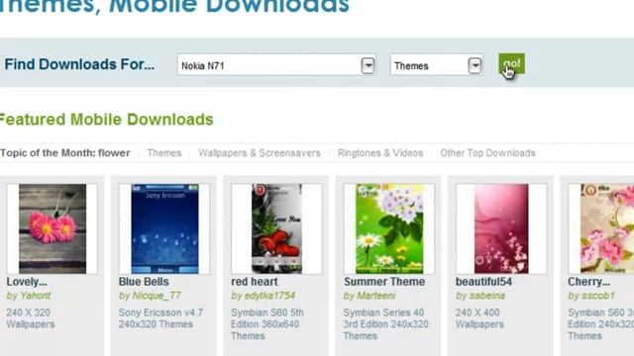Open the Nokia N71 device dropdown arrow
The height and width of the screenshot is (356, 634).
368,65
